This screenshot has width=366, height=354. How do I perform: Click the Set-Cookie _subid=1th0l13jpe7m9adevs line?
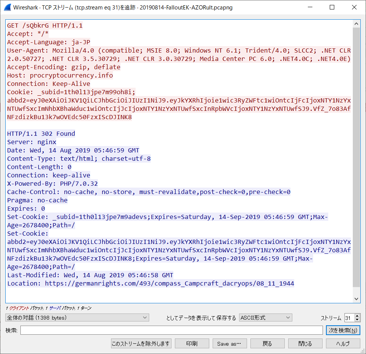(167, 221)
